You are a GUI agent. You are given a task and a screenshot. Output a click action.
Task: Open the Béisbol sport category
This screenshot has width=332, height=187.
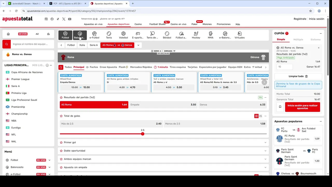point(167,35)
